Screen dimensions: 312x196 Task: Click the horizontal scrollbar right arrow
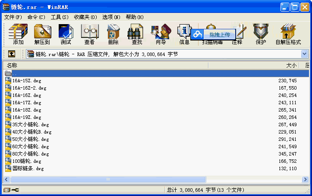[305, 180]
